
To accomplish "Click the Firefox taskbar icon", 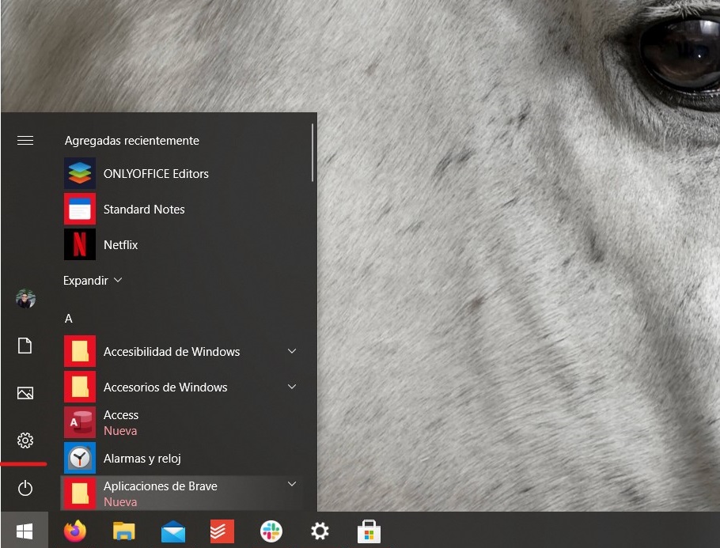I will pyautogui.click(x=75, y=531).
